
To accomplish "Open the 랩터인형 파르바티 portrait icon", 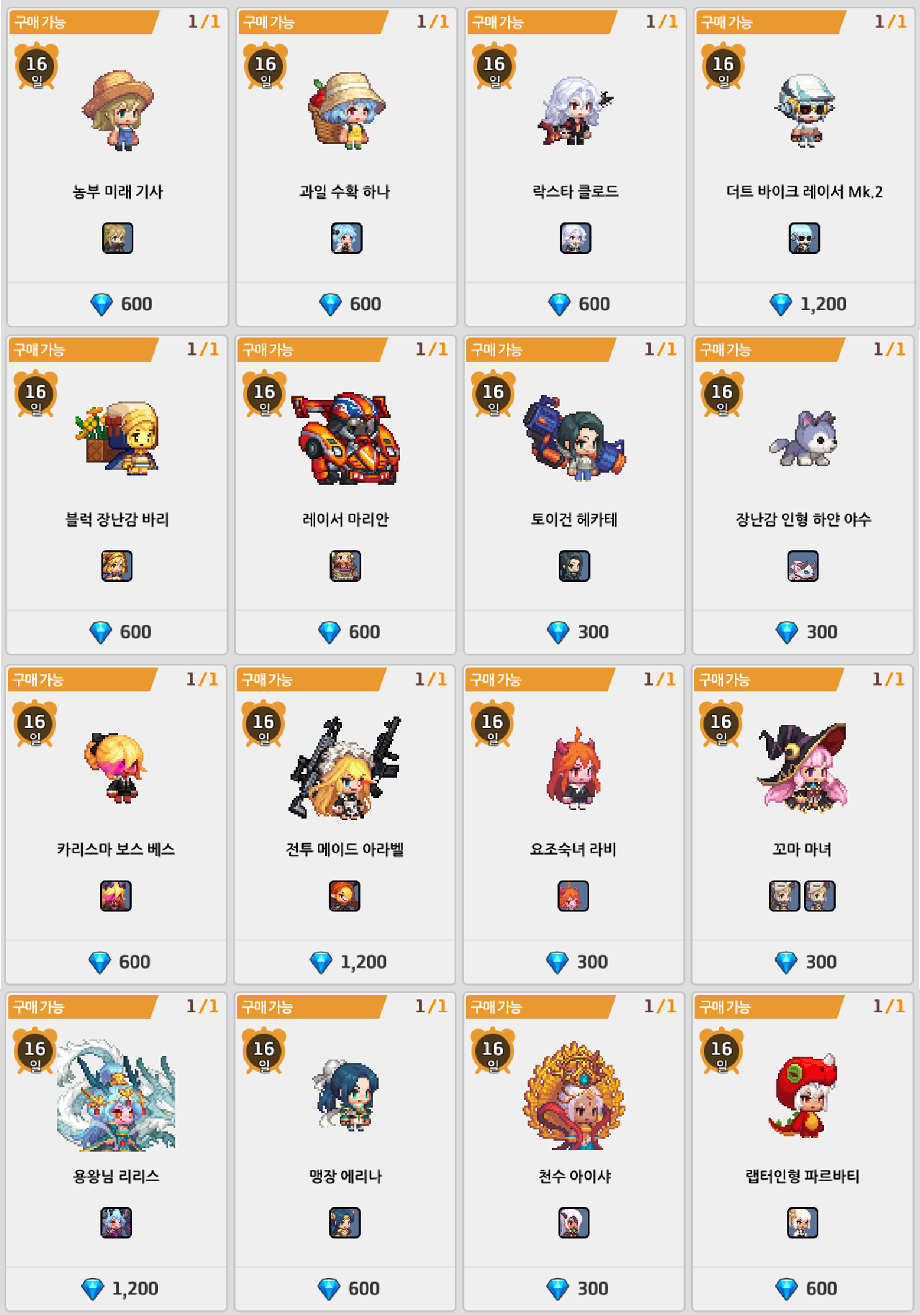I will [x=802, y=1223].
